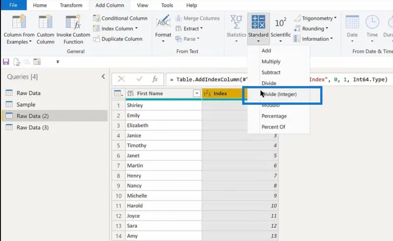
Task: Cancel the formula edit with X
Action: (121, 79)
